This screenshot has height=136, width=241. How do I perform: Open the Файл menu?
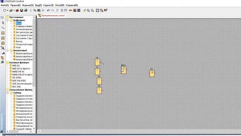pyautogui.click(x=5, y=5)
